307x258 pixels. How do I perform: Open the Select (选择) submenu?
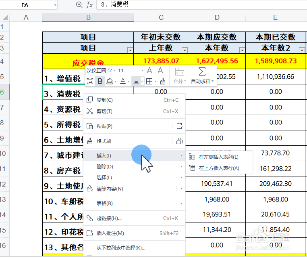(134, 178)
